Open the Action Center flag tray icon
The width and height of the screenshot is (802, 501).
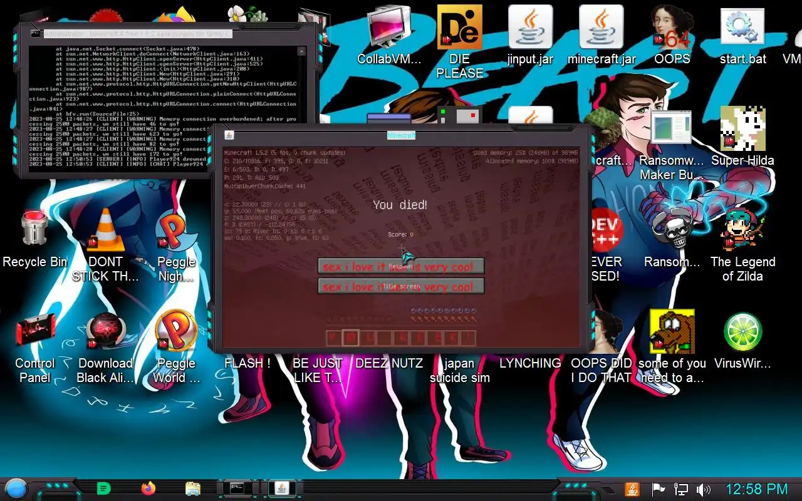[658, 489]
